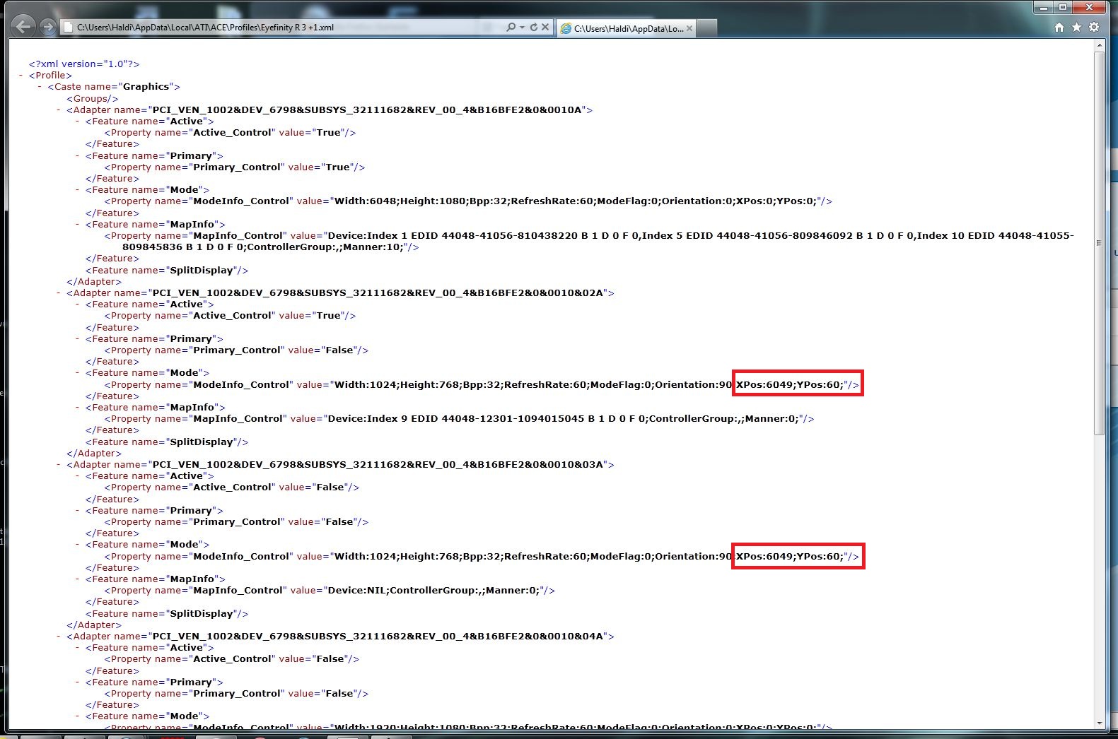Click the browser Forward arrow button
Screen dimensions: 1118x739
pos(47,27)
